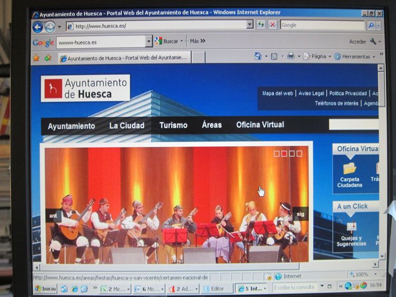Click the Mapa del web link
Image resolution: width=396 pixels, height=297 pixels.
tap(277, 93)
